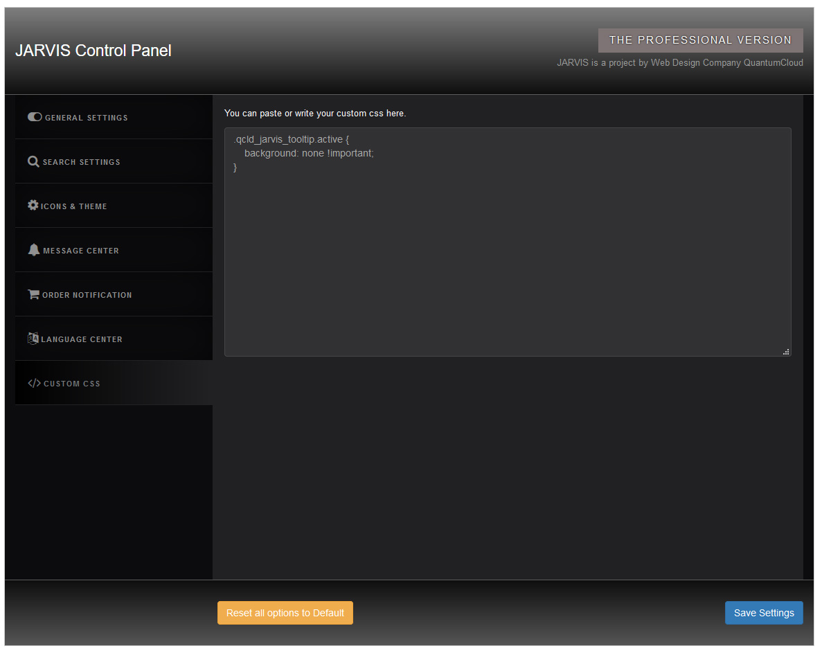Screen dimensions: 822x653
Task: Switch to the Search Settings tab
Action: click(x=114, y=161)
